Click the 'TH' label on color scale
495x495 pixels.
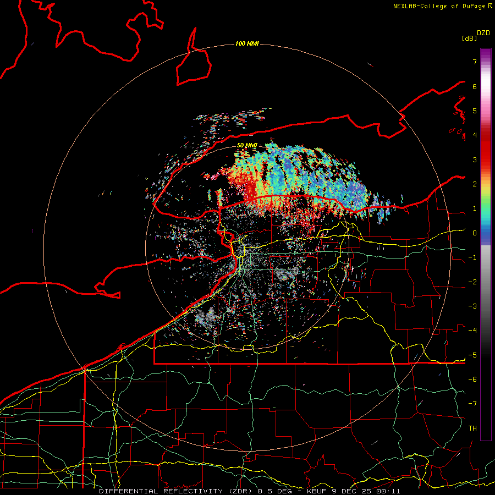tap(472, 428)
